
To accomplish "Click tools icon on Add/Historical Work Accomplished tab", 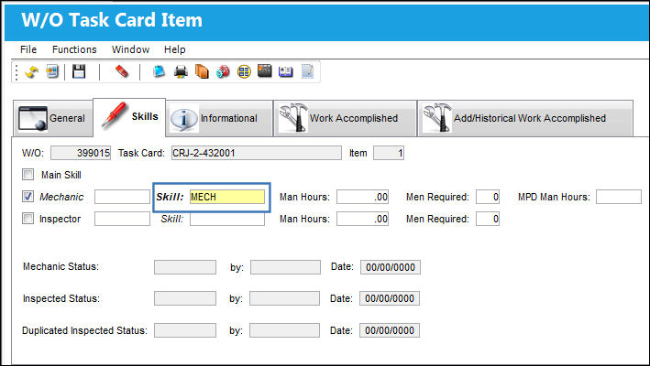I will click(x=437, y=117).
